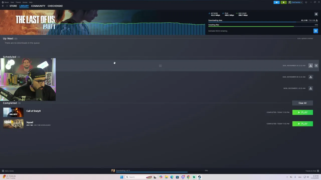The height and width of the screenshot is (180, 321).
Task: Open Google Chrome from the taskbar
Action: 188,177
